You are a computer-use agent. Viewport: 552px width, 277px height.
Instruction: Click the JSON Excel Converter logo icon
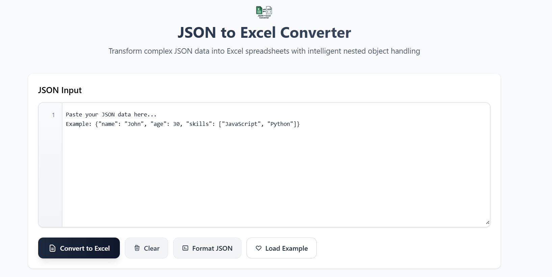tap(264, 12)
